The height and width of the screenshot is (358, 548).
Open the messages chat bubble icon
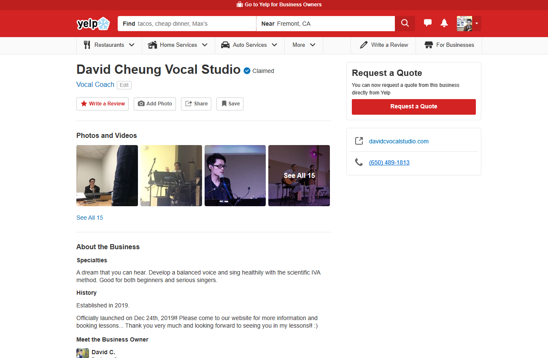tap(428, 23)
